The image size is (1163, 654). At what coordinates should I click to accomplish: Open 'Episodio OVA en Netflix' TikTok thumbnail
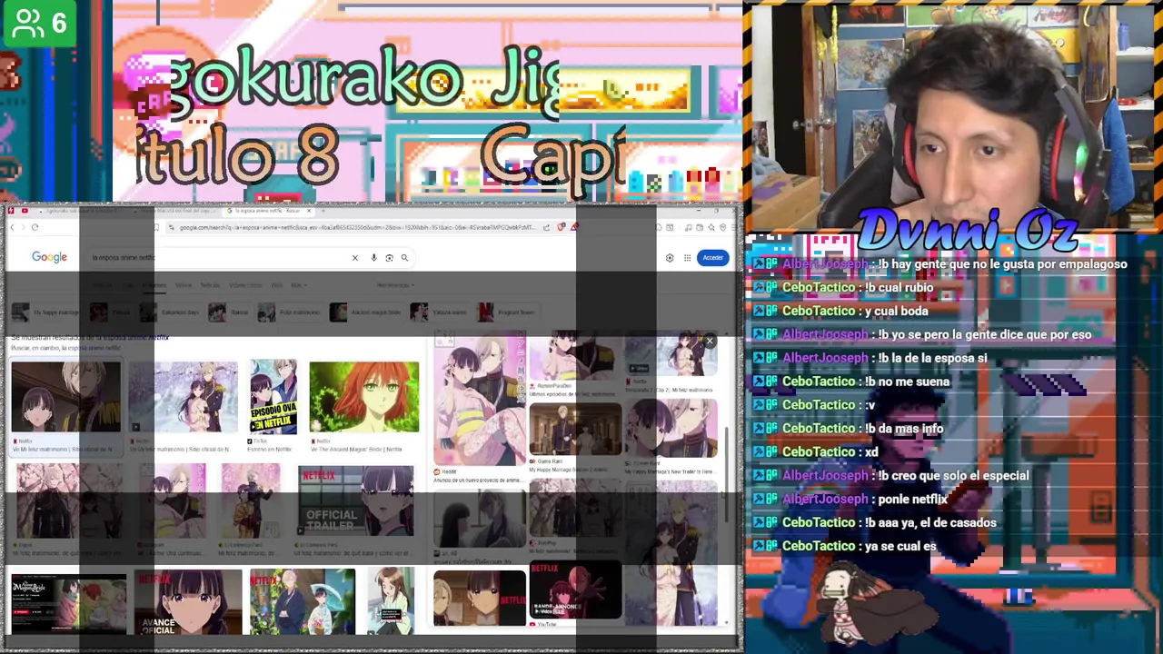273,397
